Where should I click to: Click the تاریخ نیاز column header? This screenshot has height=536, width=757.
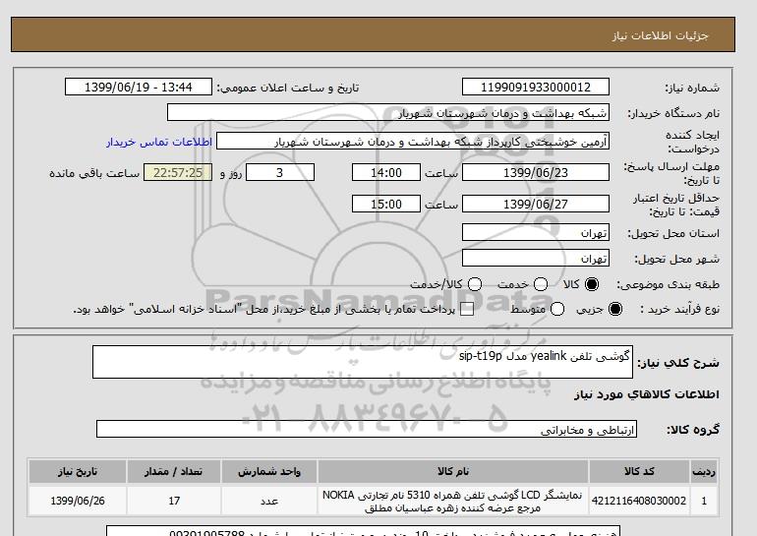pyautogui.click(x=78, y=471)
